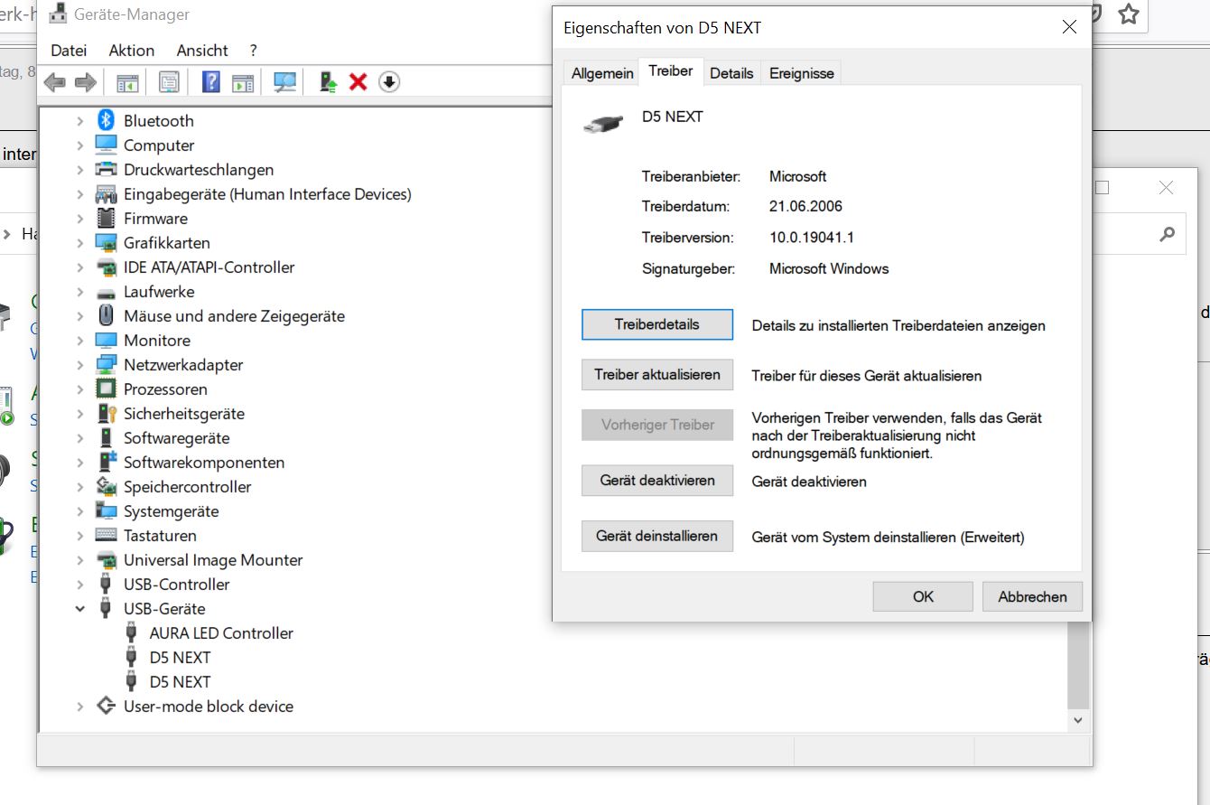Expand the Computer category
Screen dimensions: 1210x805
coord(80,145)
